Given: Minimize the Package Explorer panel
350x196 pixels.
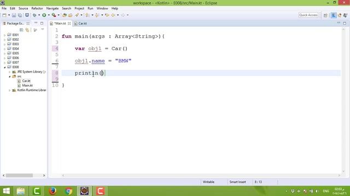Looking at the screenshot, I should (x=36, y=23).
